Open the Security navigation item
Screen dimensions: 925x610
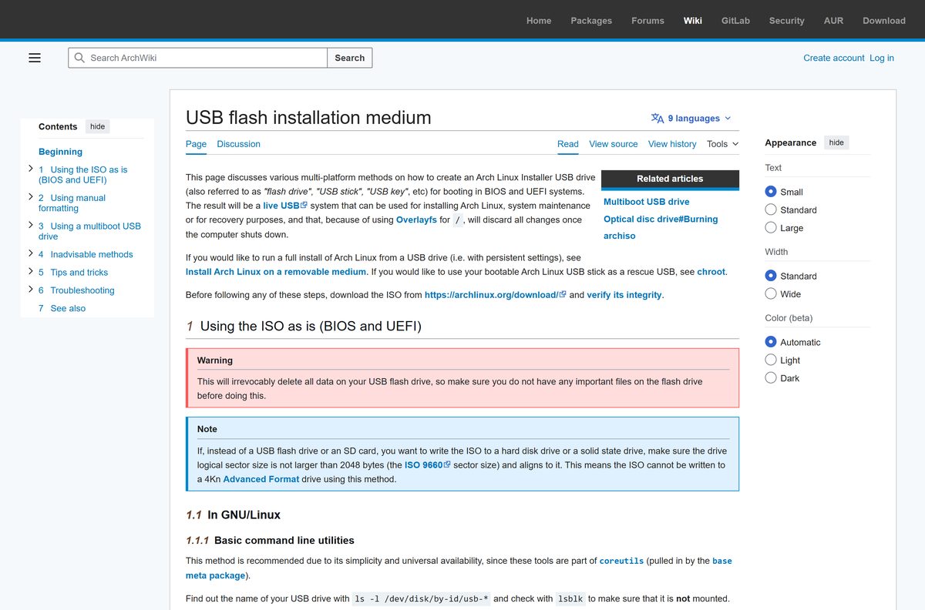[x=786, y=21]
